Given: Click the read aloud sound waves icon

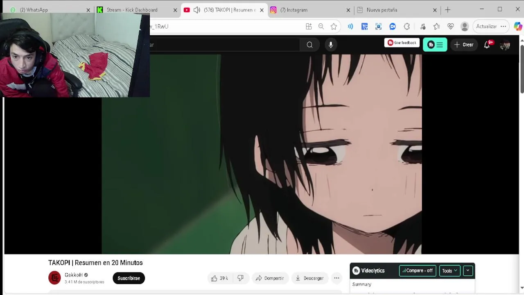Looking at the screenshot, I should (350, 27).
